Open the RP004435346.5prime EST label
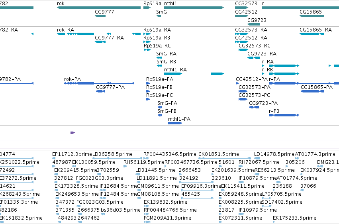The image size is (339, 224). [170, 154]
